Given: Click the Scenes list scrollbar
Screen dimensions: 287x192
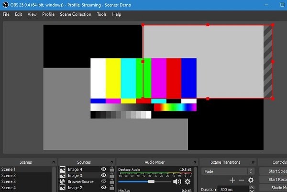Looking at the screenshot, I should point(54,179).
